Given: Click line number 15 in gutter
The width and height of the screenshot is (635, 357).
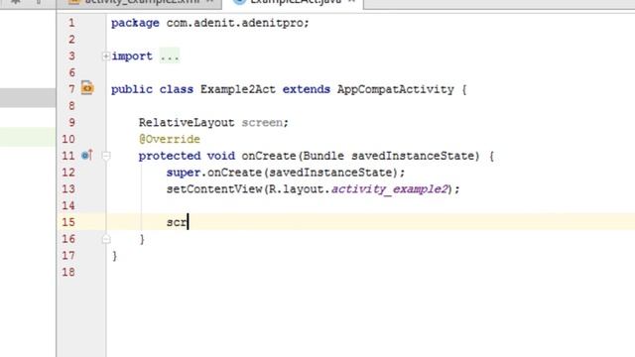Looking at the screenshot, I should [x=68, y=222].
